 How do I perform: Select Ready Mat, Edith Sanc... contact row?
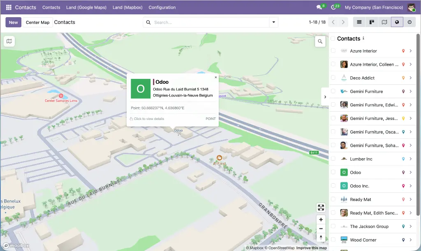point(372,213)
